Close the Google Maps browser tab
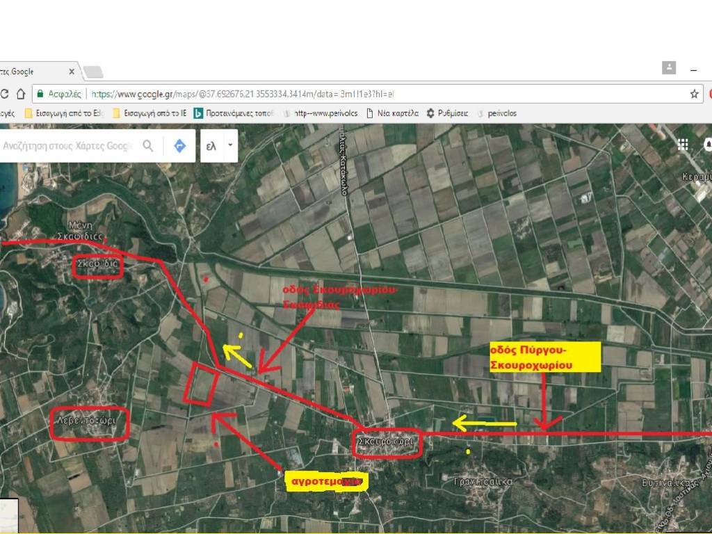Screen dimensions: 712x534 point(72,72)
